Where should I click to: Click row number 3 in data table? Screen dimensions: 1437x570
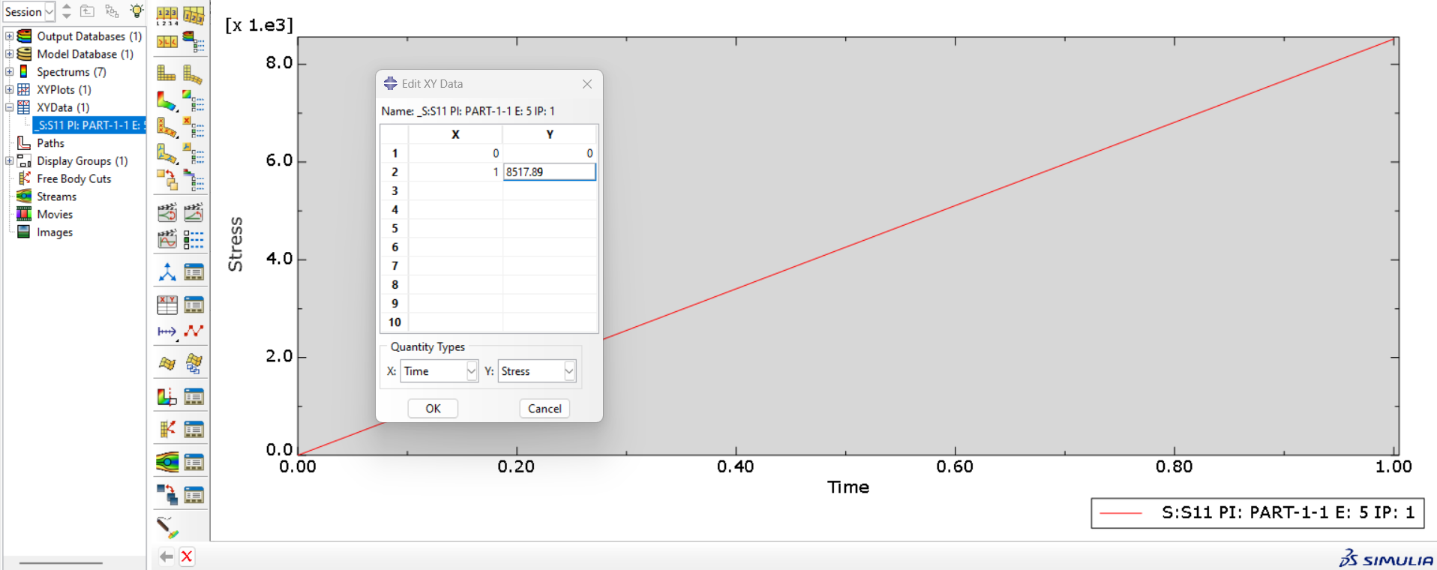coord(394,190)
